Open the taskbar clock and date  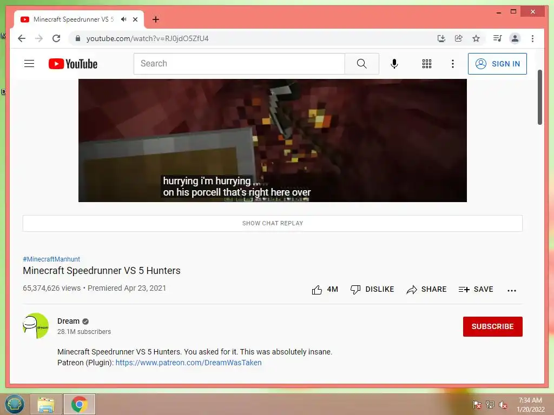[530, 405]
